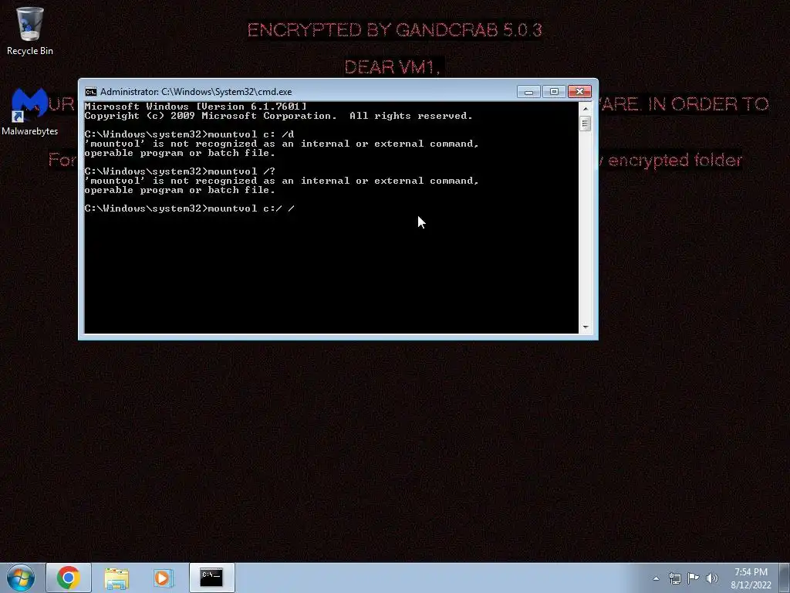Open Windows Explorer from the taskbar
790x593 pixels.
click(x=116, y=578)
